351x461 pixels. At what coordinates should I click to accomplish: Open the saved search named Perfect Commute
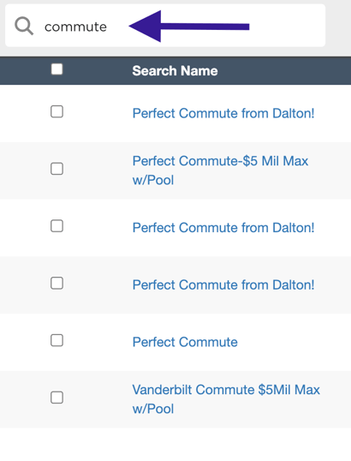pyautogui.click(x=185, y=342)
